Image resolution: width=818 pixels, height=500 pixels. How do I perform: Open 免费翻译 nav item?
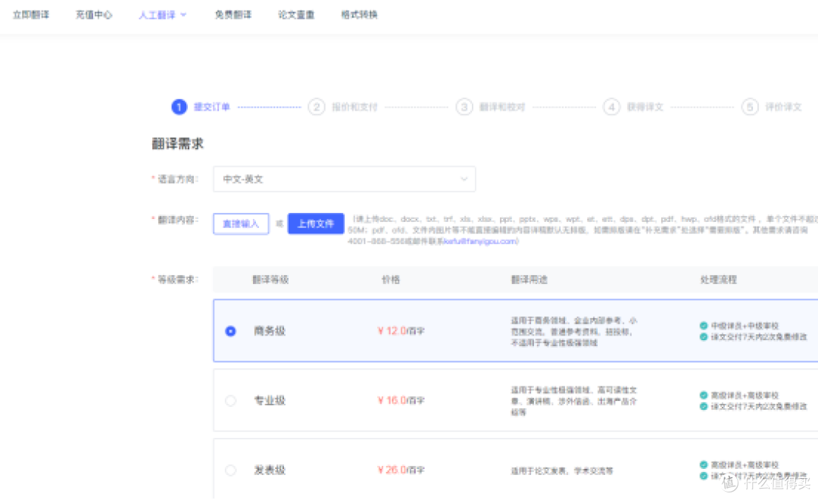click(x=233, y=14)
